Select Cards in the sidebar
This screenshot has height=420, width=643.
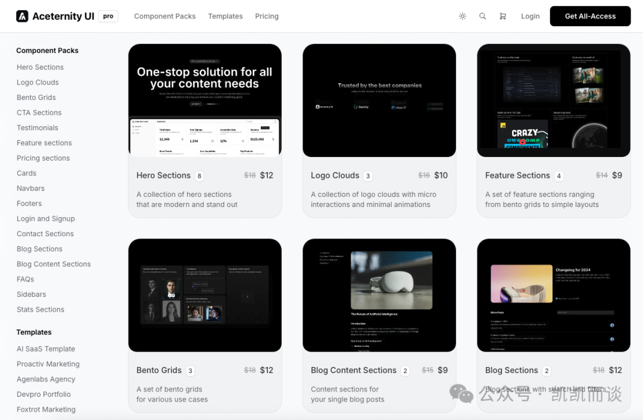coord(27,173)
